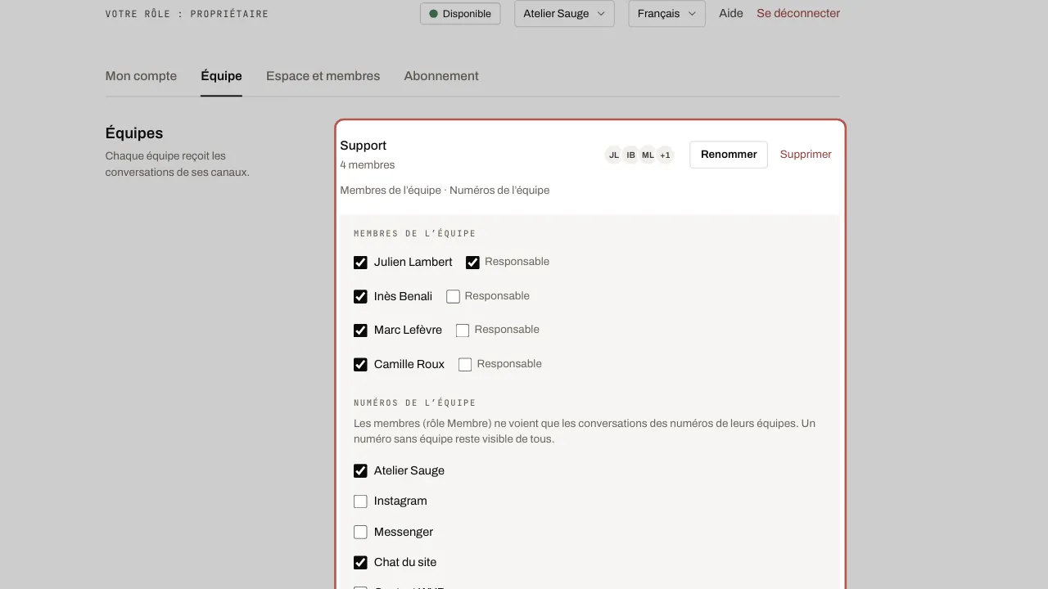
Task: Uncheck Julien Lambert's Responsable checkbox
Action: tap(472, 263)
